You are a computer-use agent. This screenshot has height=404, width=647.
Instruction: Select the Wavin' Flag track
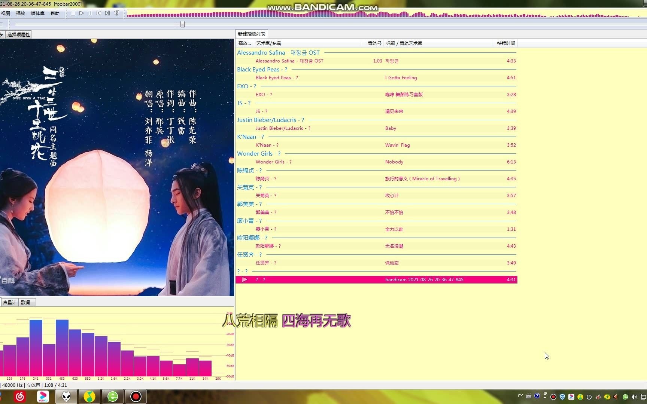click(376, 145)
